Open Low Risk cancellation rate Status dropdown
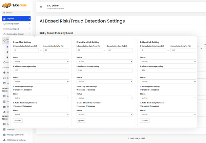206x143 pixels. coord(41,61)
